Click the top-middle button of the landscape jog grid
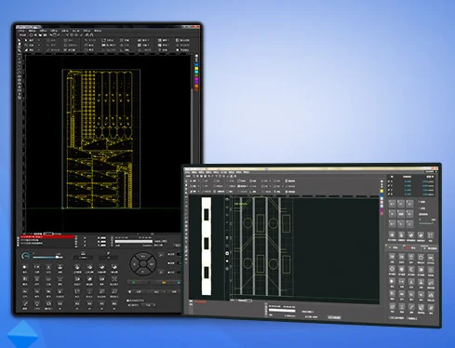This screenshot has height=348, width=455. click(x=401, y=204)
